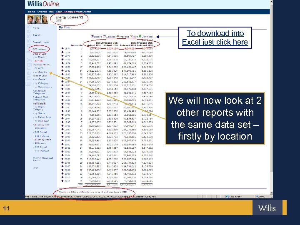Screen dimensions: 300x225
Task: Click scroll up arrow of browser scrollbar
Action: (271, 2)
